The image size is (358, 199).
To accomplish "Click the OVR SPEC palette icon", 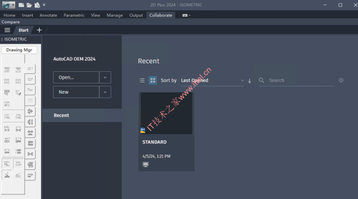I will pos(18,81).
